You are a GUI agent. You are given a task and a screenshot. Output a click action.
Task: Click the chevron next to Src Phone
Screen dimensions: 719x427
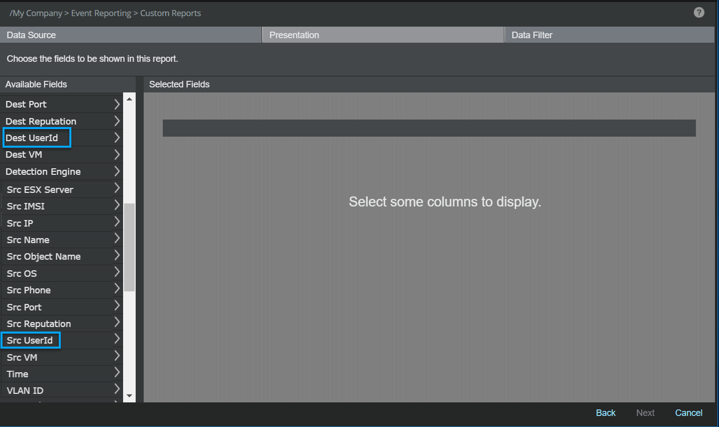(x=117, y=289)
